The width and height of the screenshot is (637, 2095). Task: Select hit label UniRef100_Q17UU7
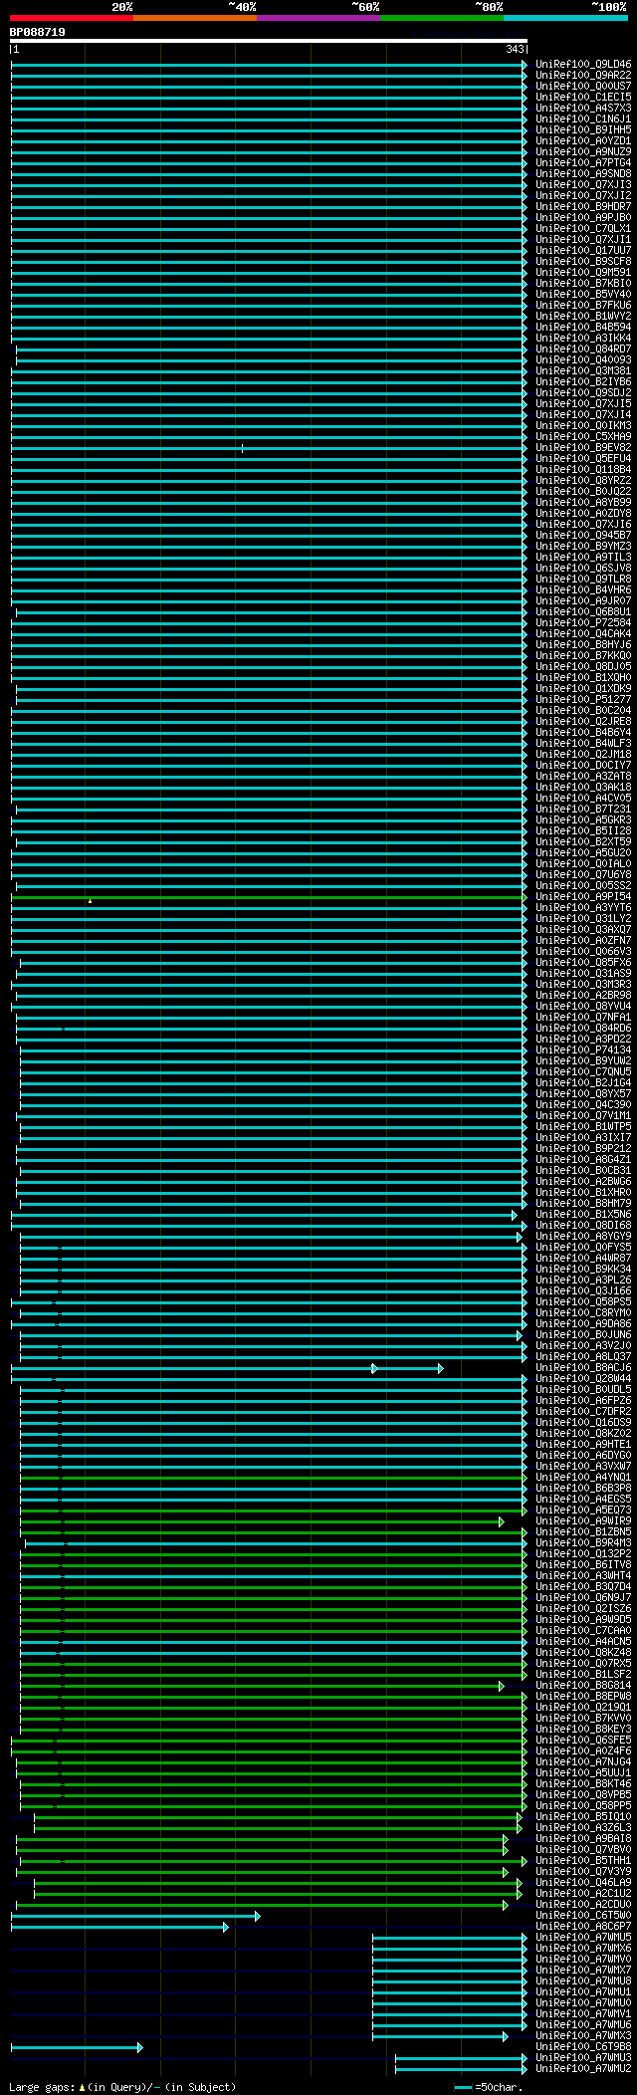[583, 250]
